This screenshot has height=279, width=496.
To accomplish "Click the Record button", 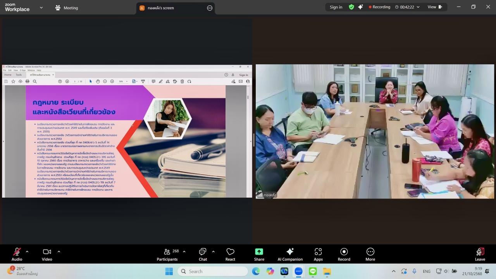I will click(x=344, y=254).
